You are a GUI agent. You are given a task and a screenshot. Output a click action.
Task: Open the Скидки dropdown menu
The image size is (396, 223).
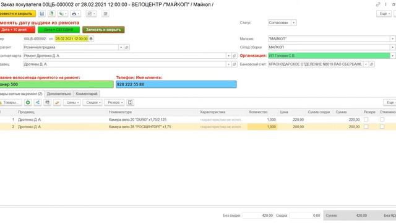tap(92, 102)
